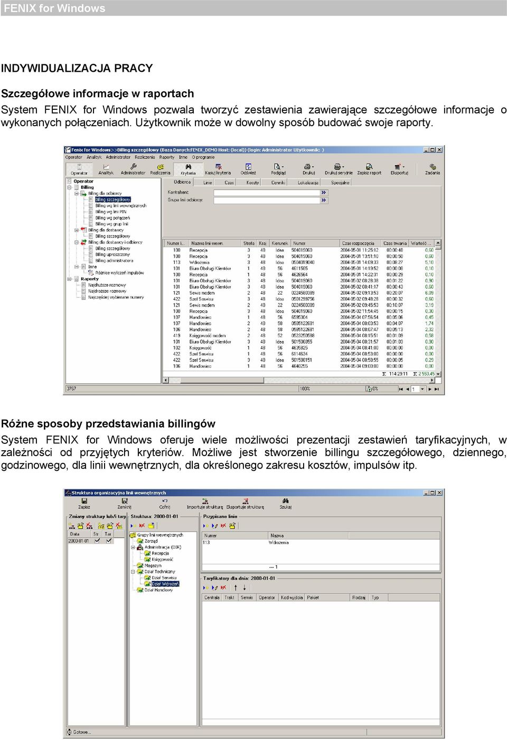The width and height of the screenshot is (507, 740).
Task: Sort by the Czas rozpoczęcia column header
Action: tap(360, 243)
